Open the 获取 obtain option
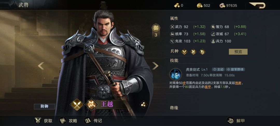This screenshot has height=126, width=280. (43, 121)
